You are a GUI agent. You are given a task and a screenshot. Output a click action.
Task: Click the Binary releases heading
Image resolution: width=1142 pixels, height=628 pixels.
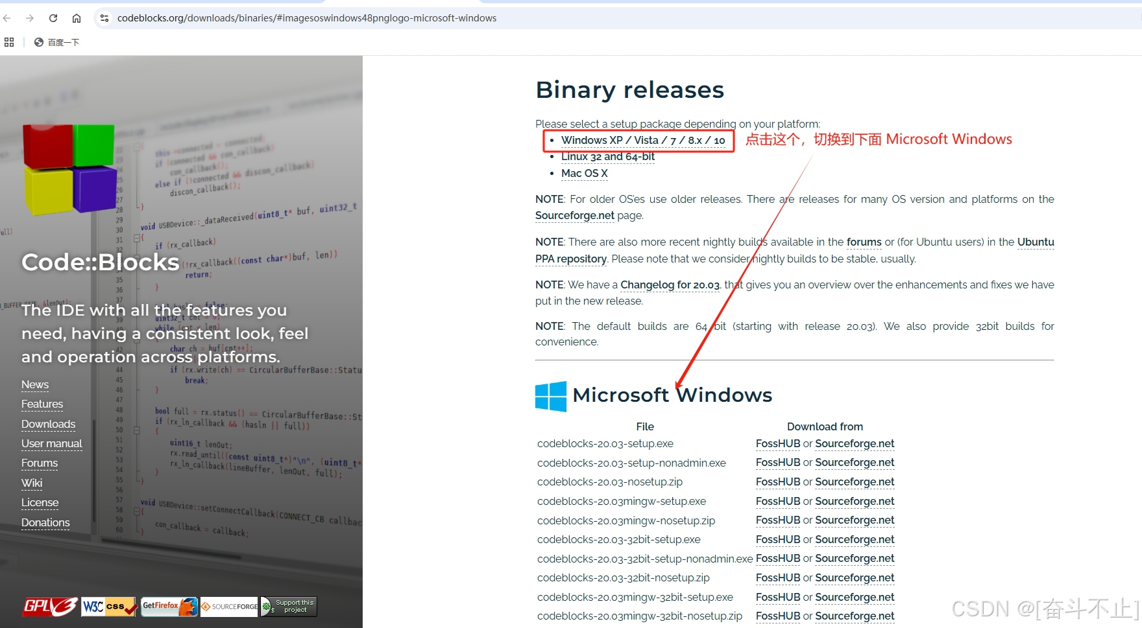pyautogui.click(x=630, y=90)
